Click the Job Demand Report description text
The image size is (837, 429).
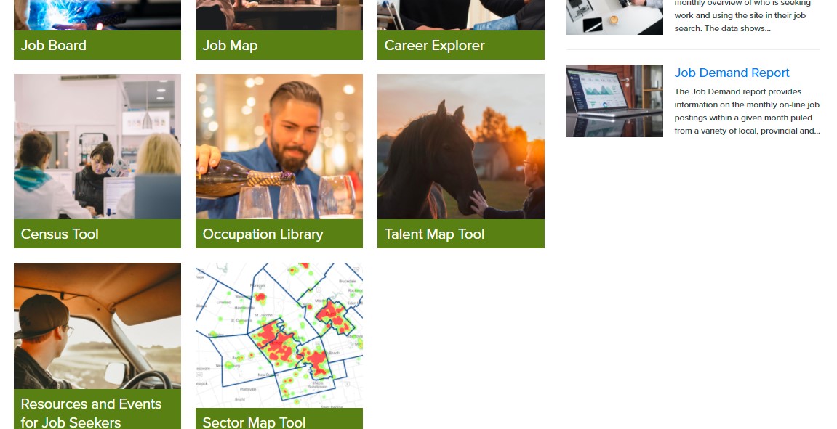coord(747,111)
